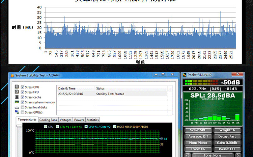This screenshot has height=157, width=253.
Task: Maximize the AIDA64 System Stability Test window
Action: (163, 74)
